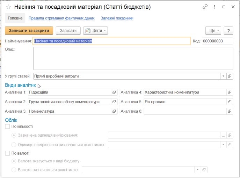Image resolution: width=240 pixels, height=178 pixels.
Task: Click inside the Опис description text area
Action: click(x=133, y=58)
